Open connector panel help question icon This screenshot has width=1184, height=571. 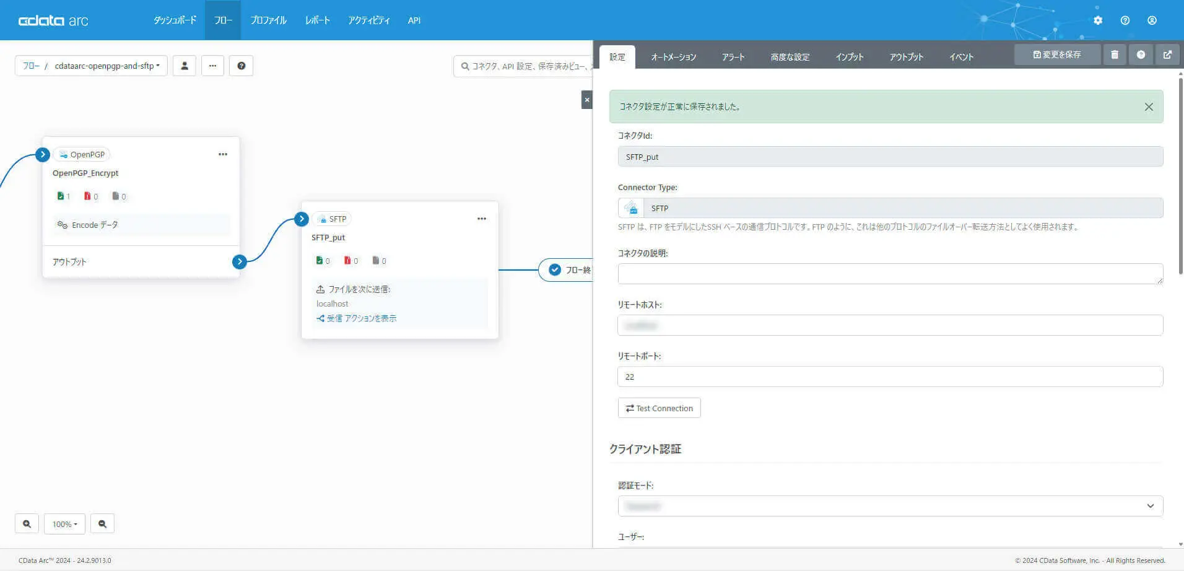pos(1141,54)
